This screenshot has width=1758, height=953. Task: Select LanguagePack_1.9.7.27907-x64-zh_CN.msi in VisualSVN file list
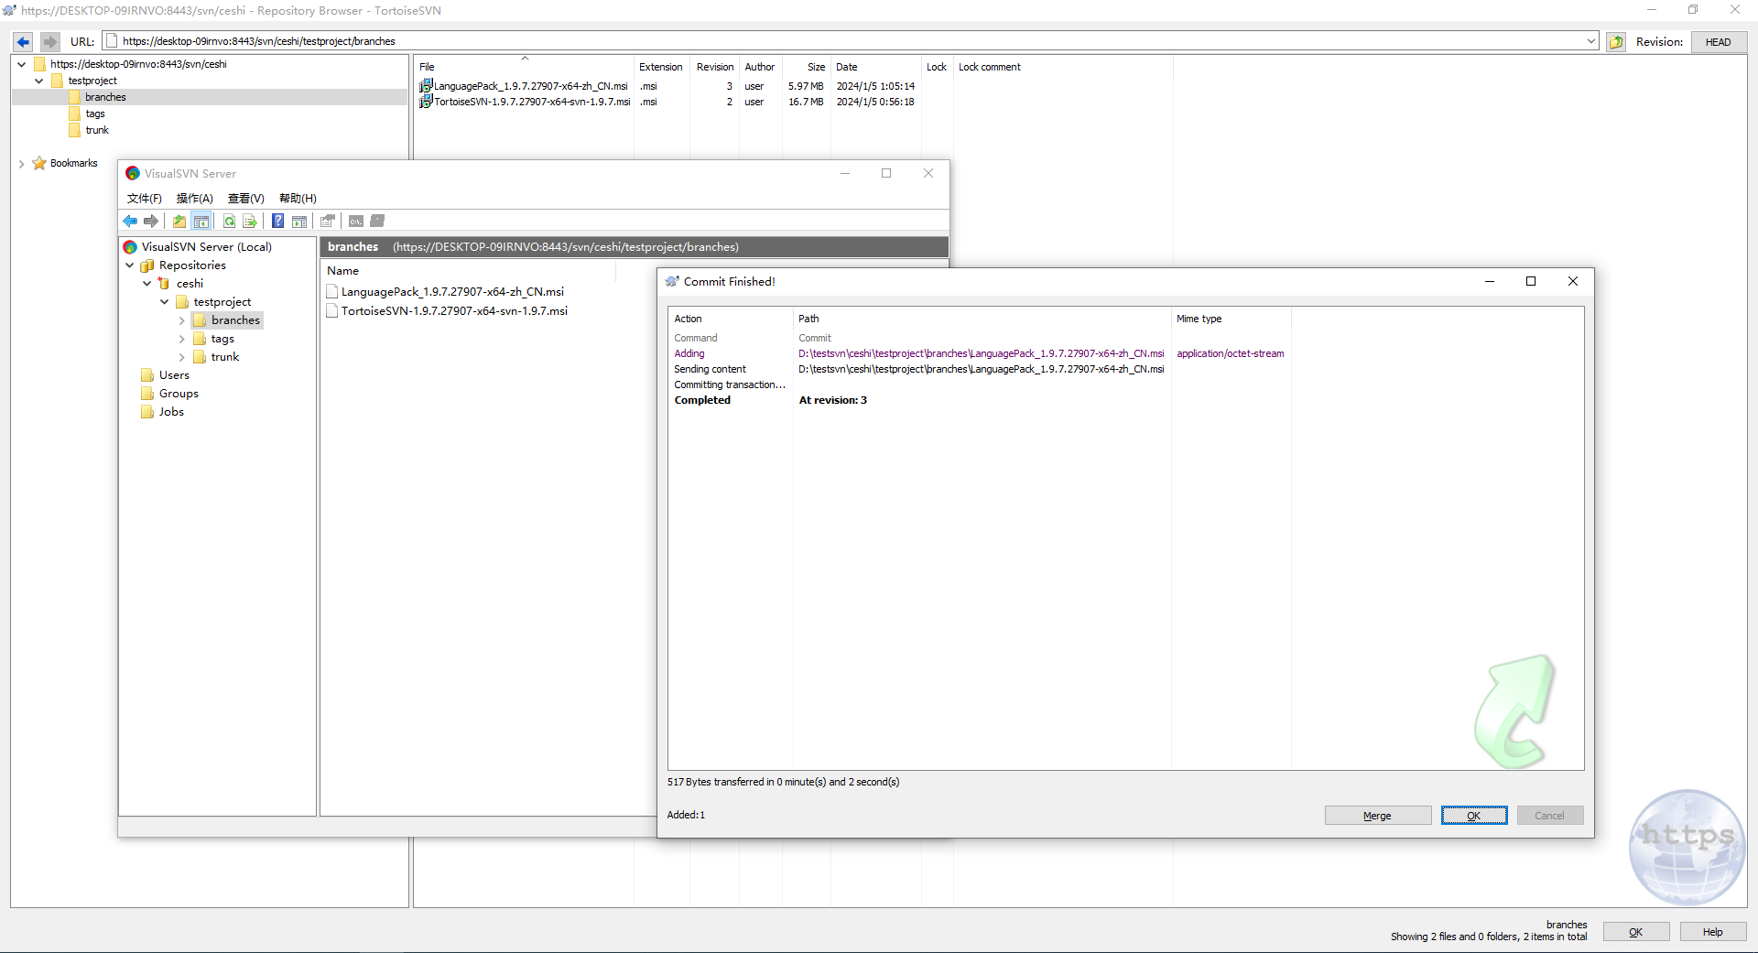(452, 292)
